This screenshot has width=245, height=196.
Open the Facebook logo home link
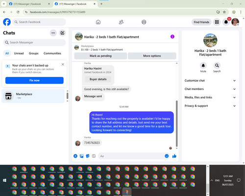[7, 22]
